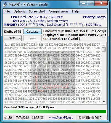Click the scrollbar thumb in digits pane

[104, 49]
